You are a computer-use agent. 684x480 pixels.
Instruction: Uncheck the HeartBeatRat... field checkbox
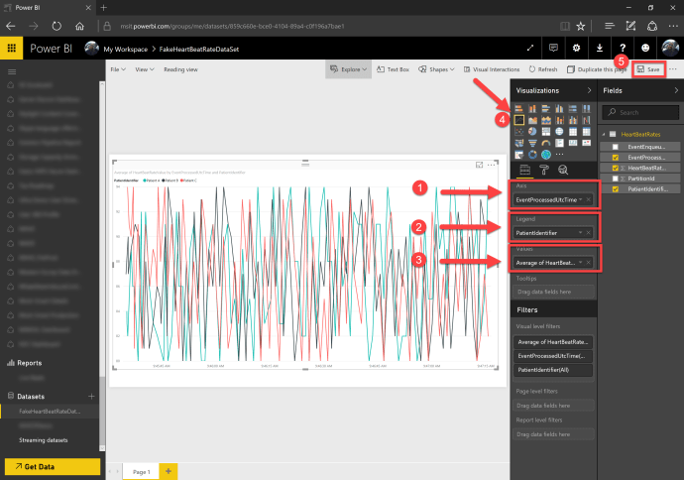(x=615, y=168)
